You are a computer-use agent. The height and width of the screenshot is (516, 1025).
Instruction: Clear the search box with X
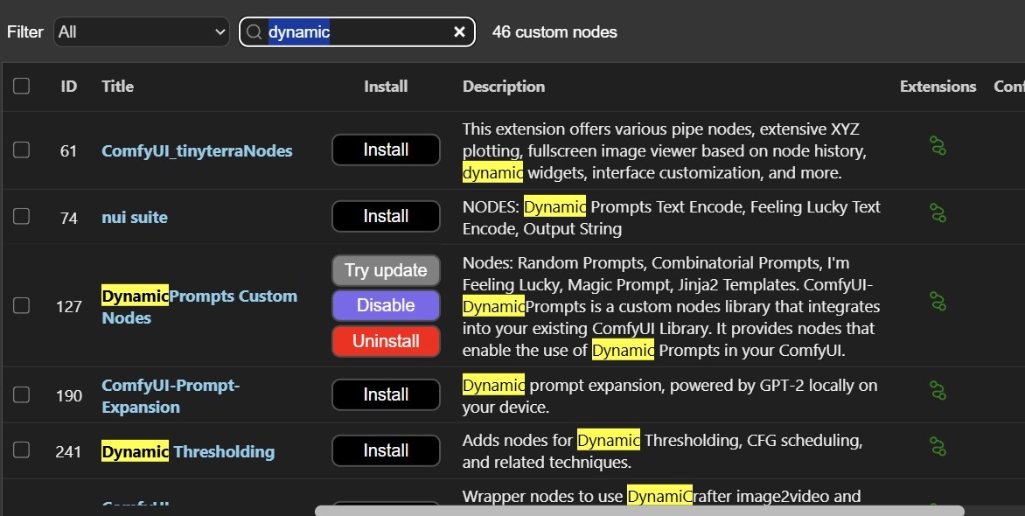(x=459, y=31)
